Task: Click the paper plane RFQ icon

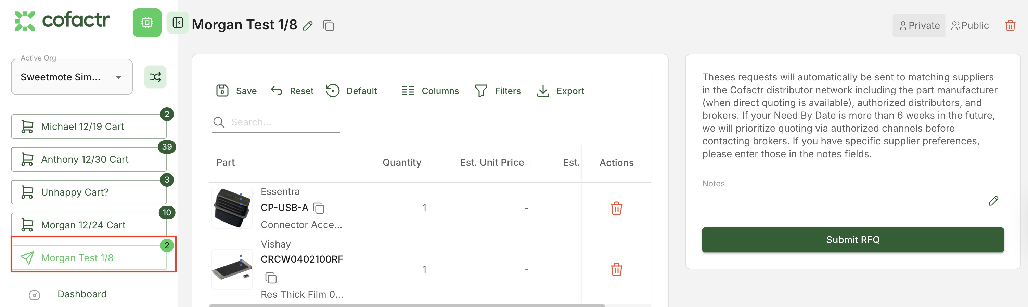Action: click(27, 258)
